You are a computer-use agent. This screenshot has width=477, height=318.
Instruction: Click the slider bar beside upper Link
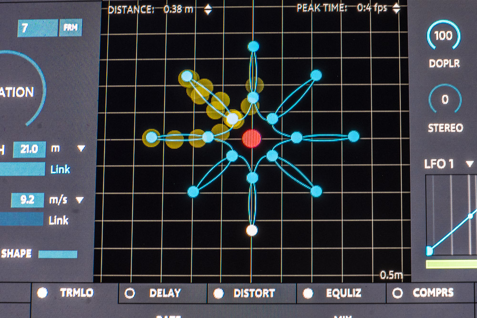(x=22, y=169)
